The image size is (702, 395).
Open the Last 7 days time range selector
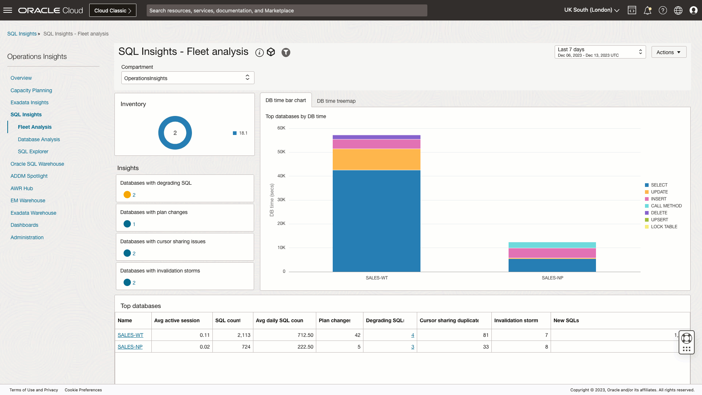coord(600,52)
